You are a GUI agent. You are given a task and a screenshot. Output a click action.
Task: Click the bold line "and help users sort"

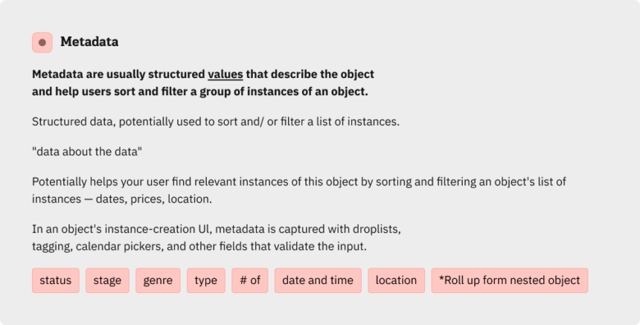[200, 91]
